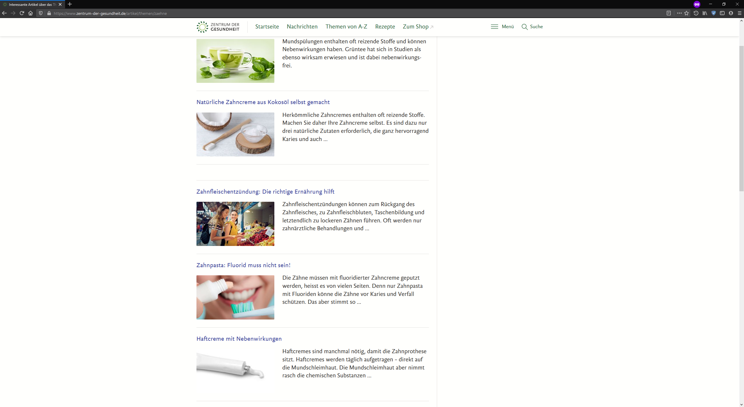Image resolution: width=744 pixels, height=407 pixels.
Task: Toggle reader view for this article page
Action: (669, 13)
